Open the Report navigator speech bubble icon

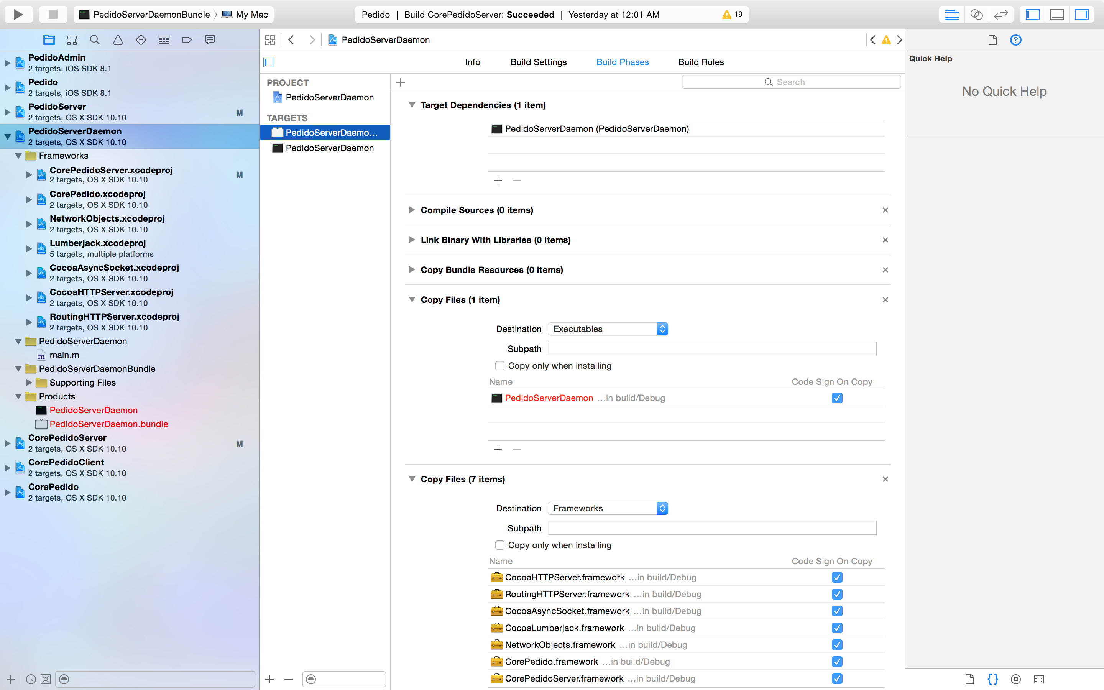[x=210, y=40]
